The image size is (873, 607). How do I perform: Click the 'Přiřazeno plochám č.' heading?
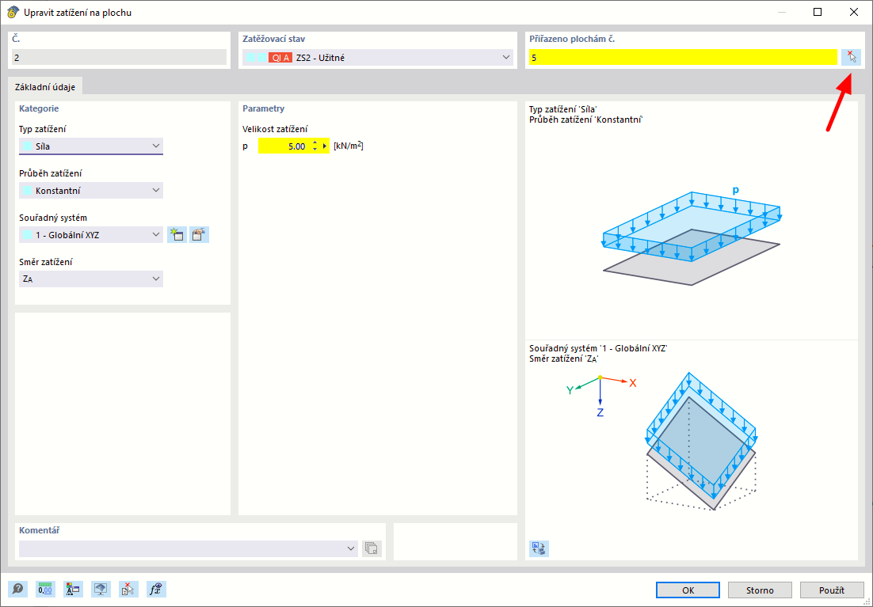(x=572, y=39)
